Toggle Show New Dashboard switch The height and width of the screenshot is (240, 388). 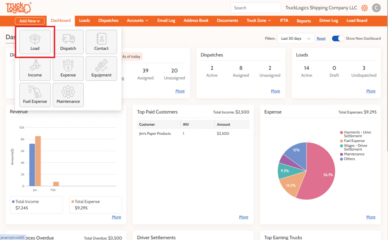[338, 39]
